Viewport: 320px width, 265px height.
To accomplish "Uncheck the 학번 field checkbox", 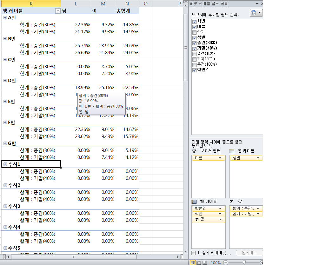I will pos(194,21).
